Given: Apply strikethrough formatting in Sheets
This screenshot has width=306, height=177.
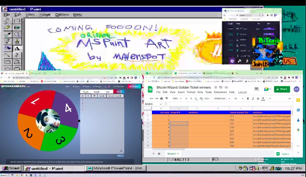Looking at the screenshot, I should 258,98.
